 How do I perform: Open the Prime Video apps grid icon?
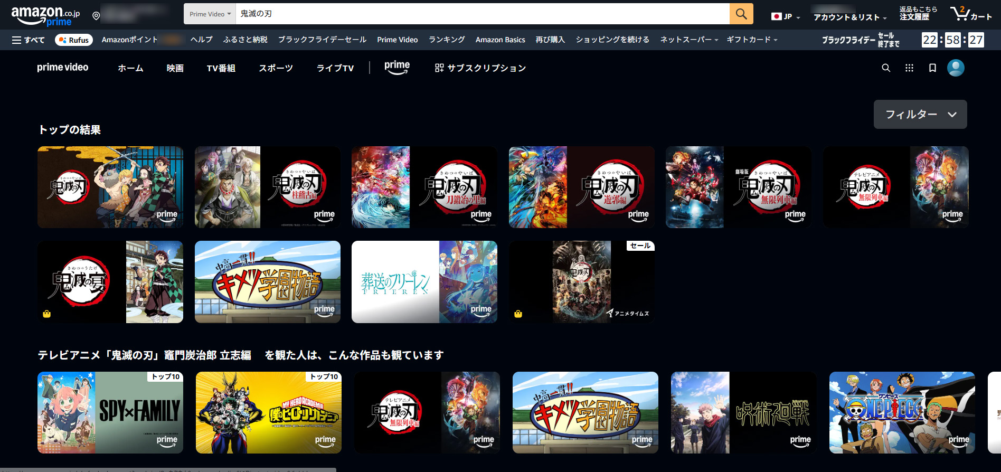(909, 68)
